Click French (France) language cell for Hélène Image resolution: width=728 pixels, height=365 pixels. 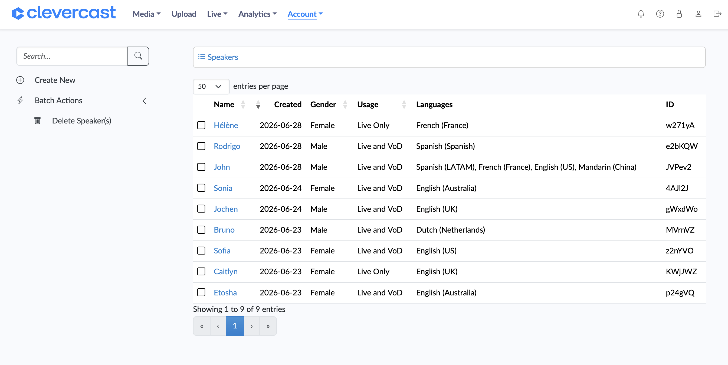coord(442,125)
